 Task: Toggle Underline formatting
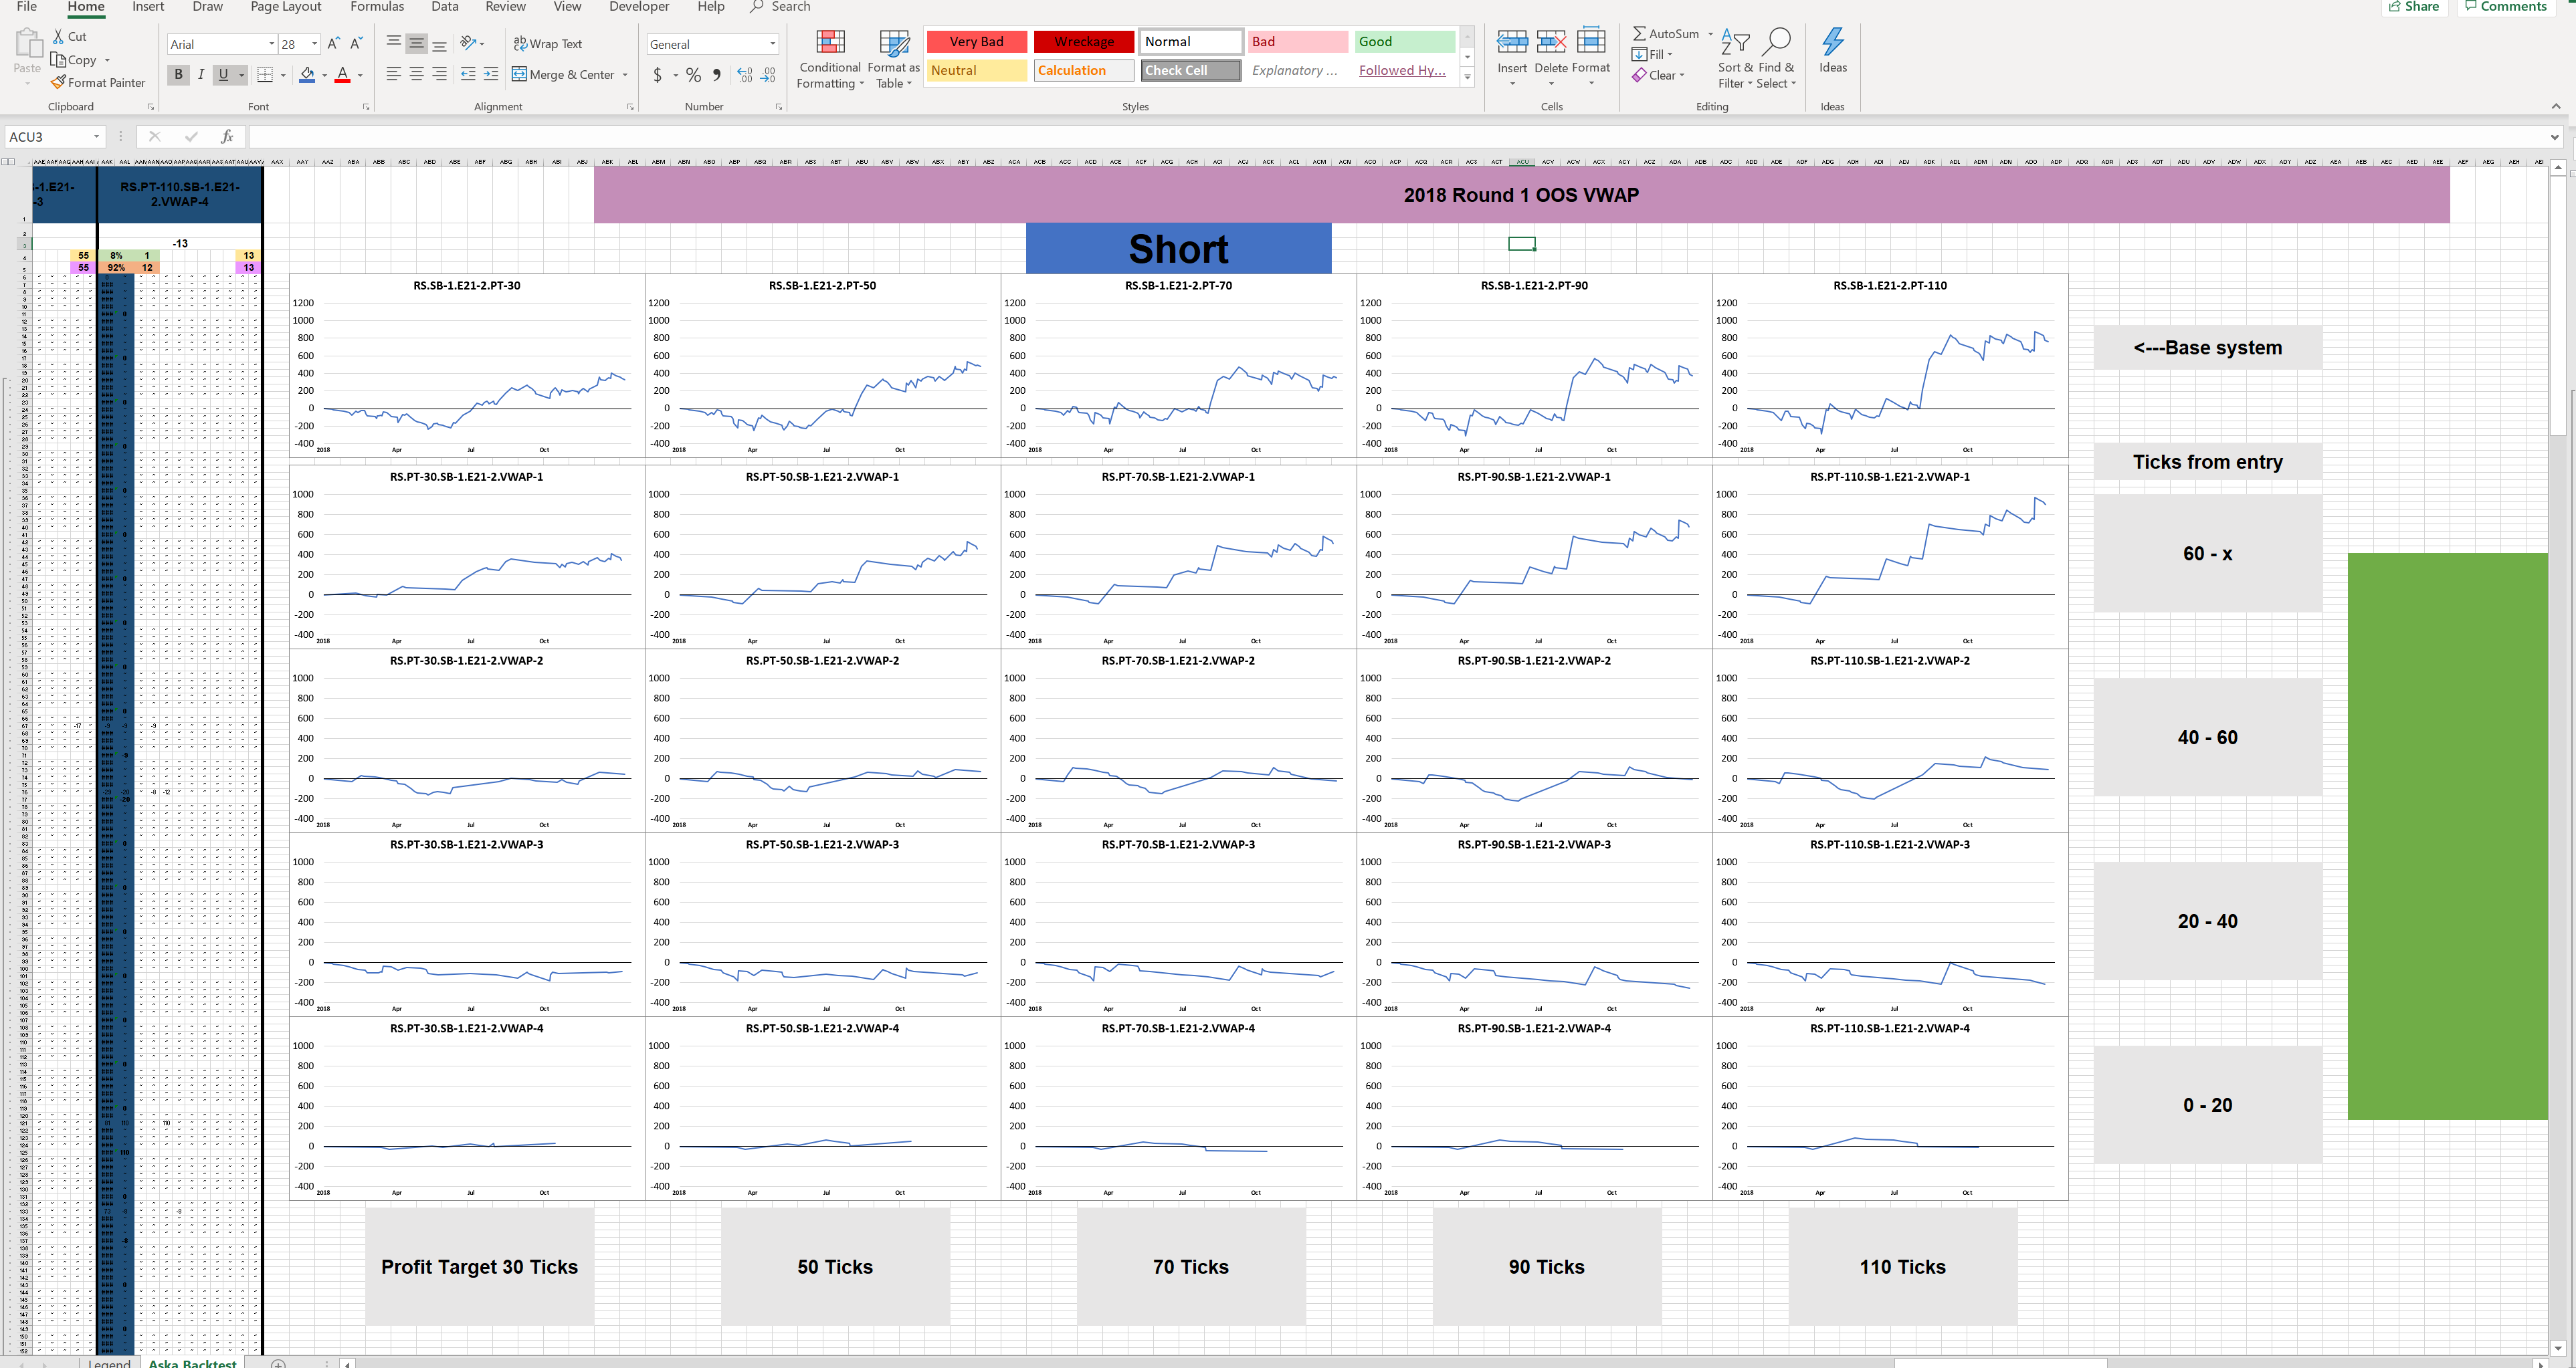223,75
